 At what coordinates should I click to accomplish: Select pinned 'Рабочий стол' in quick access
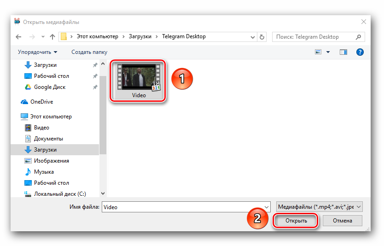[x=52, y=76]
